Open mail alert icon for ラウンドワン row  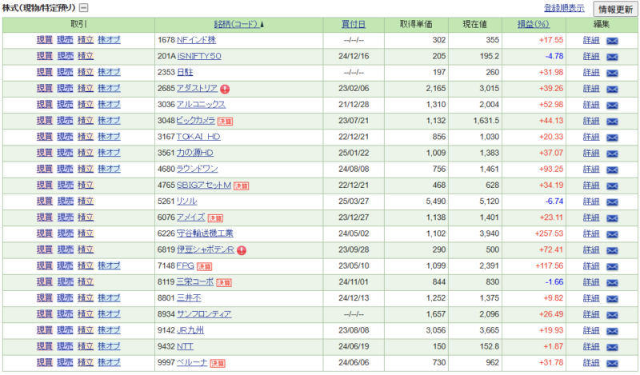point(612,170)
